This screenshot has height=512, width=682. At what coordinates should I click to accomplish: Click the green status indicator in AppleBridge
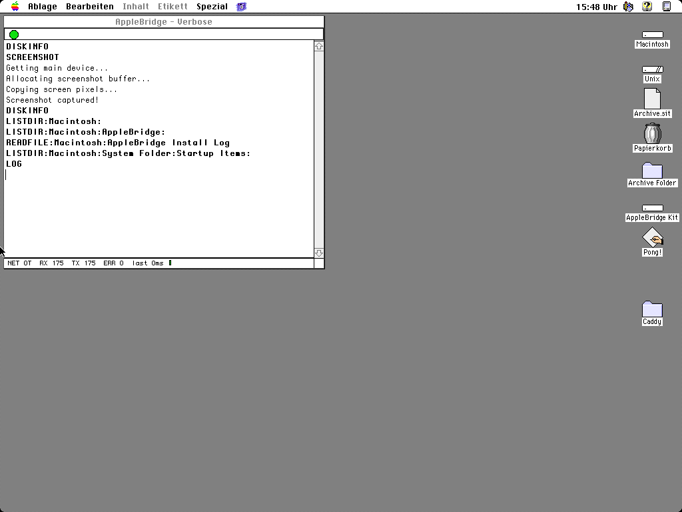(x=14, y=35)
